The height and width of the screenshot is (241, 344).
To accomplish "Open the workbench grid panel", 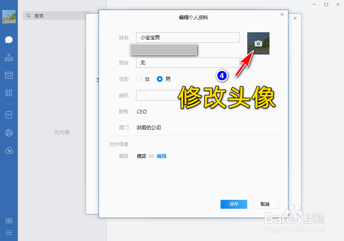I will tap(9, 93).
